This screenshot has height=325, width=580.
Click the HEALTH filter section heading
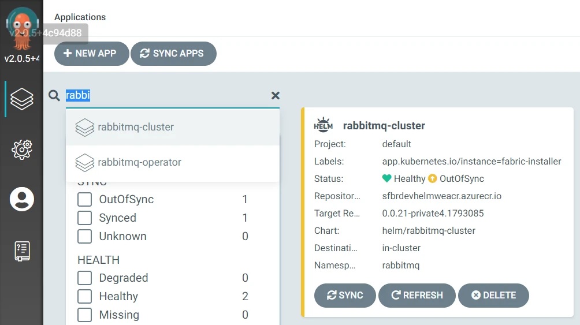[98, 260]
